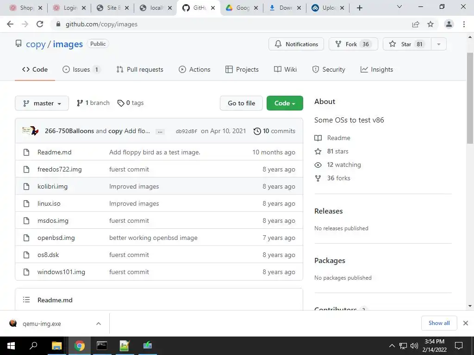Image resolution: width=474 pixels, height=355 pixels.
Task: Switch to the Upload browser tab
Action: (328, 8)
